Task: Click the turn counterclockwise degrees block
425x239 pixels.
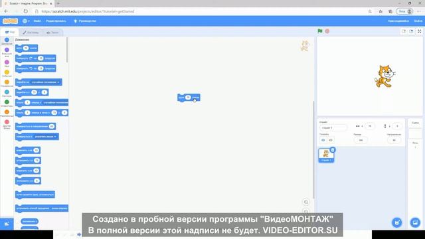Action: [x=35, y=68]
